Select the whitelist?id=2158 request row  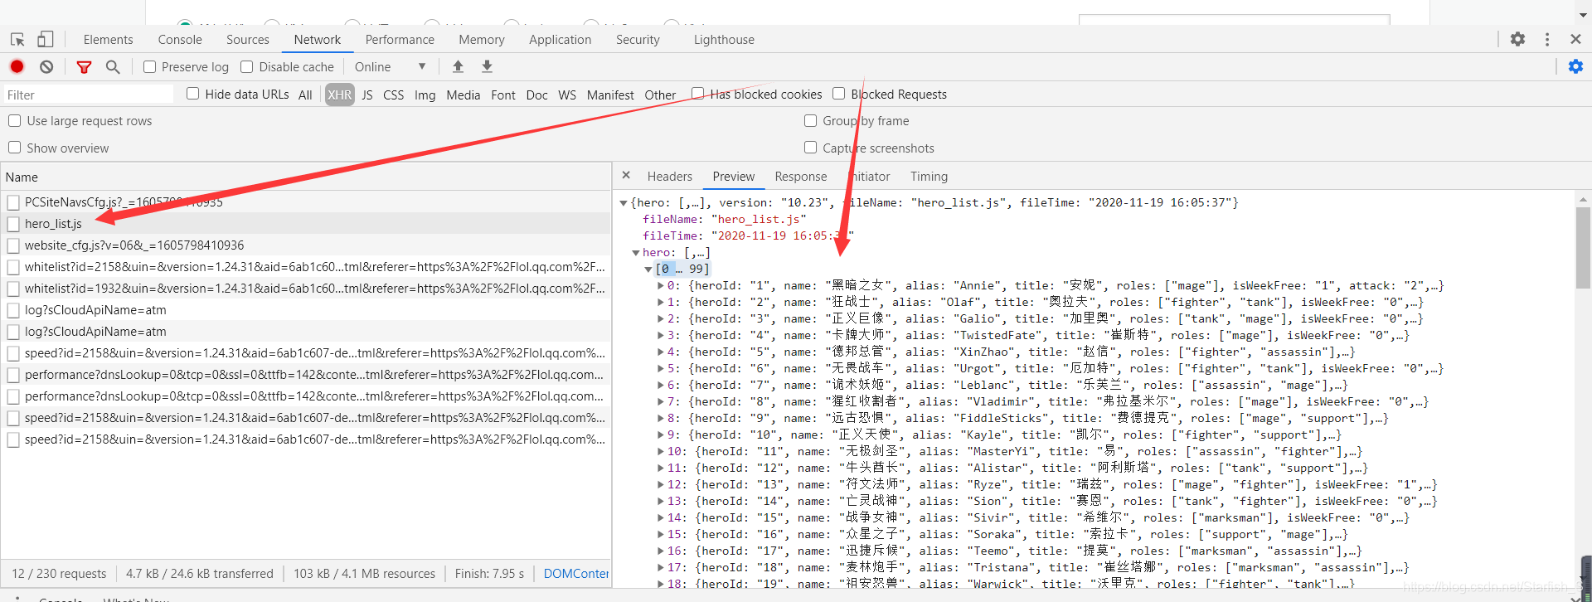click(305, 267)
